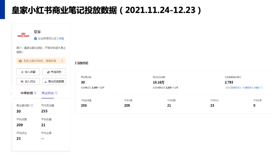This screenshot has height=156, width=278.
Task: Click the download icon in the 导出历史数据 button
Action: point(45,81)
